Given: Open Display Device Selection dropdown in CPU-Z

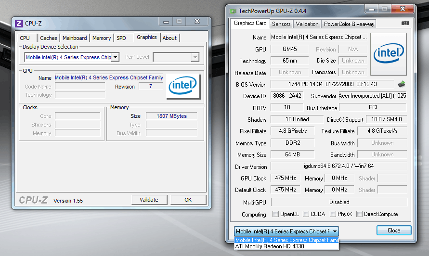Looking at the screenshot, I should click(x=116, y=57).
